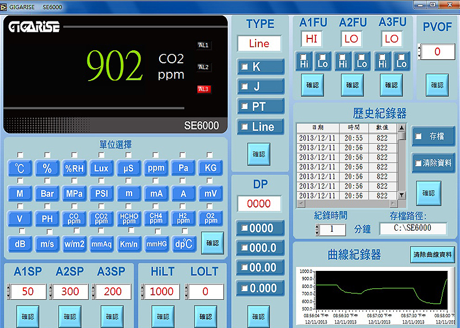The image size is (460, 328).
Task: Choose the m/s unit button
Action: (x=47, y=244)
